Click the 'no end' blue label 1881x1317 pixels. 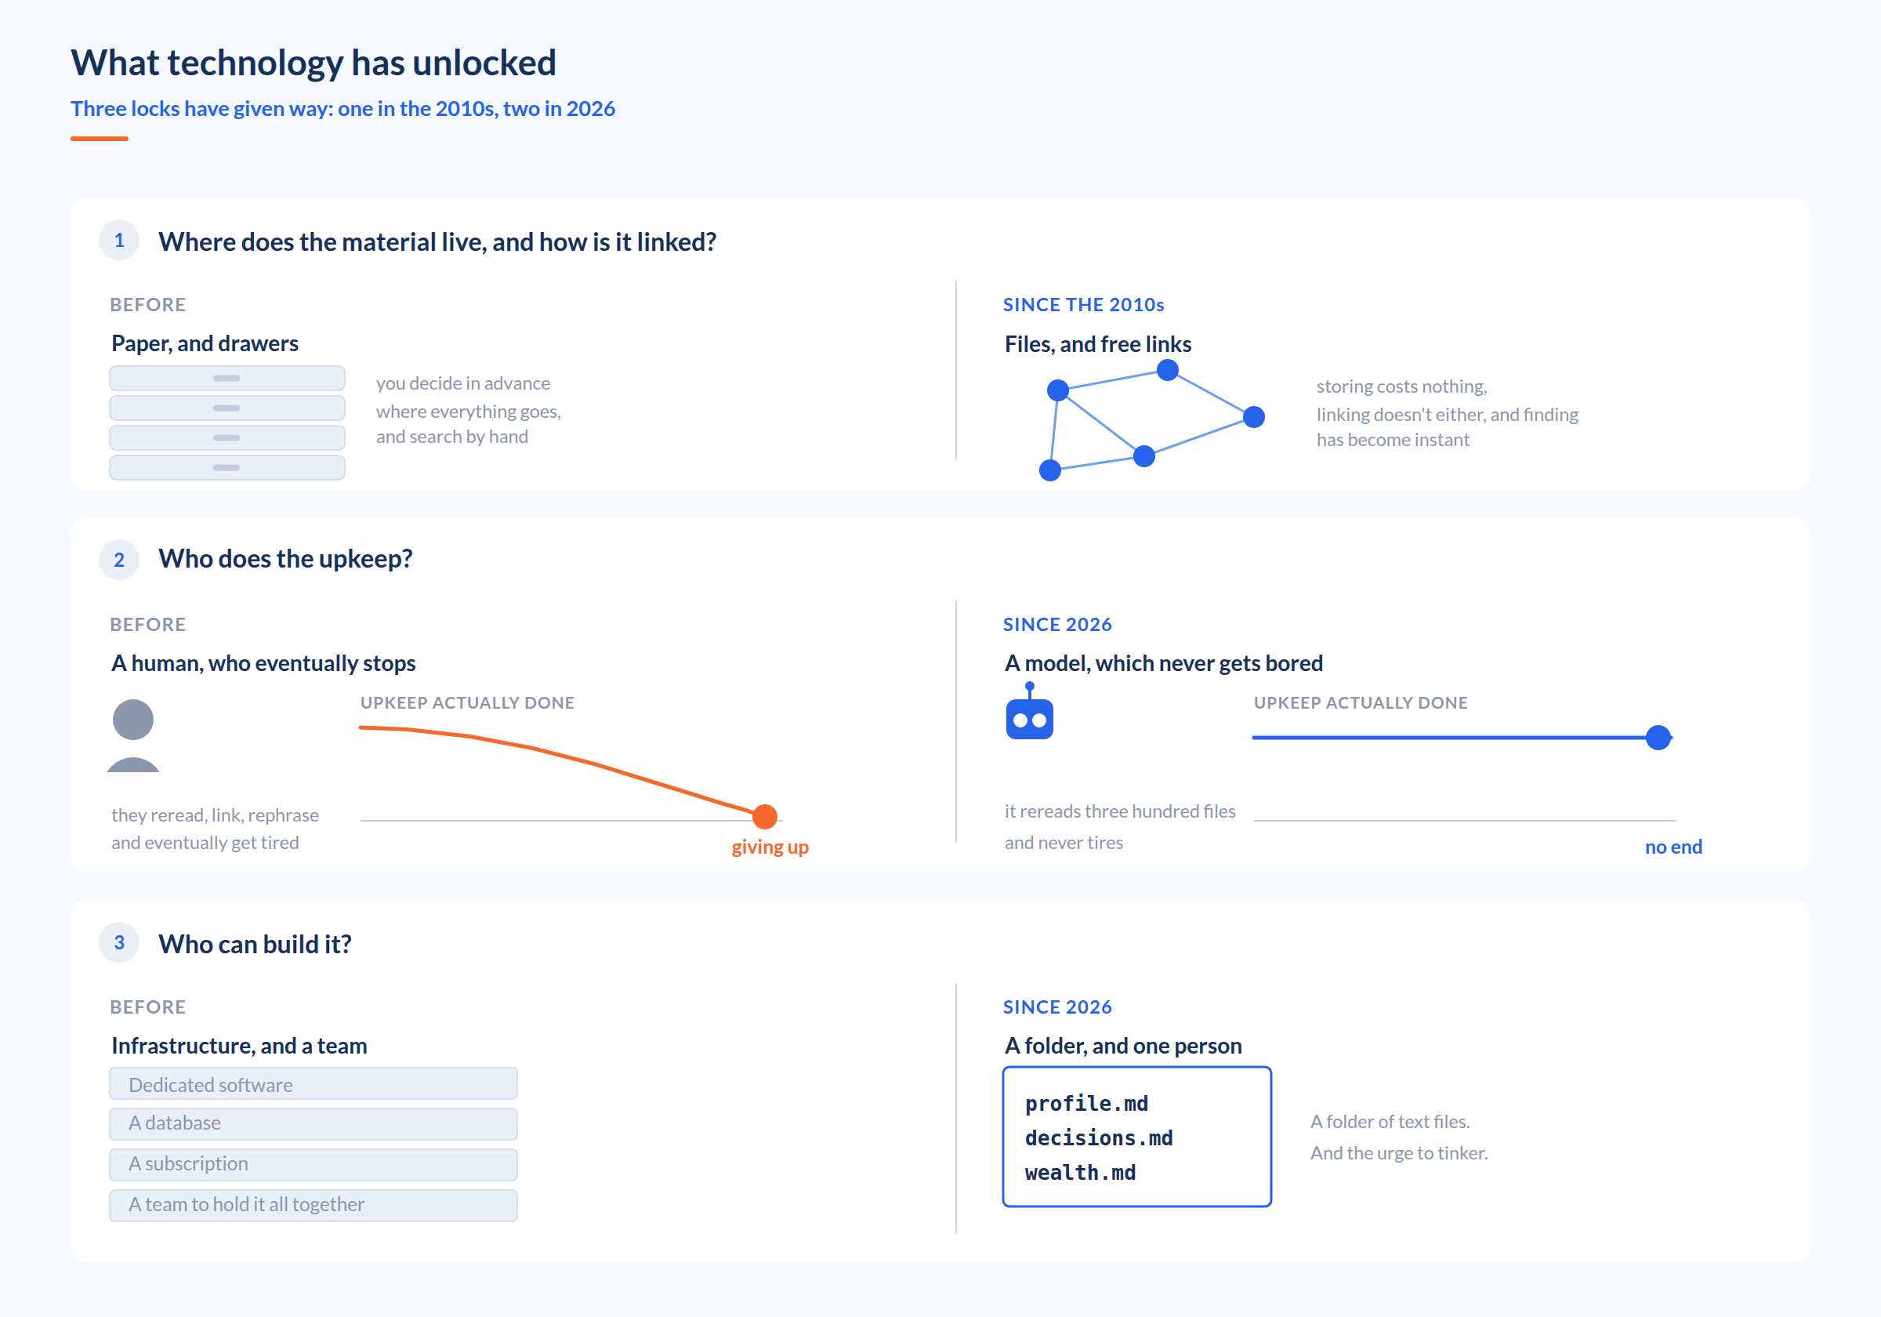pos(1673,847)
